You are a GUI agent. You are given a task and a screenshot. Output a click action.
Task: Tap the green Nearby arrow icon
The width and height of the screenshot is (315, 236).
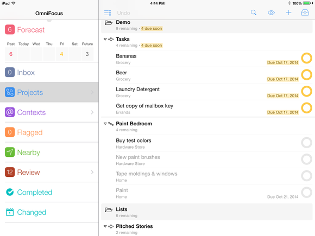(10, 152)
